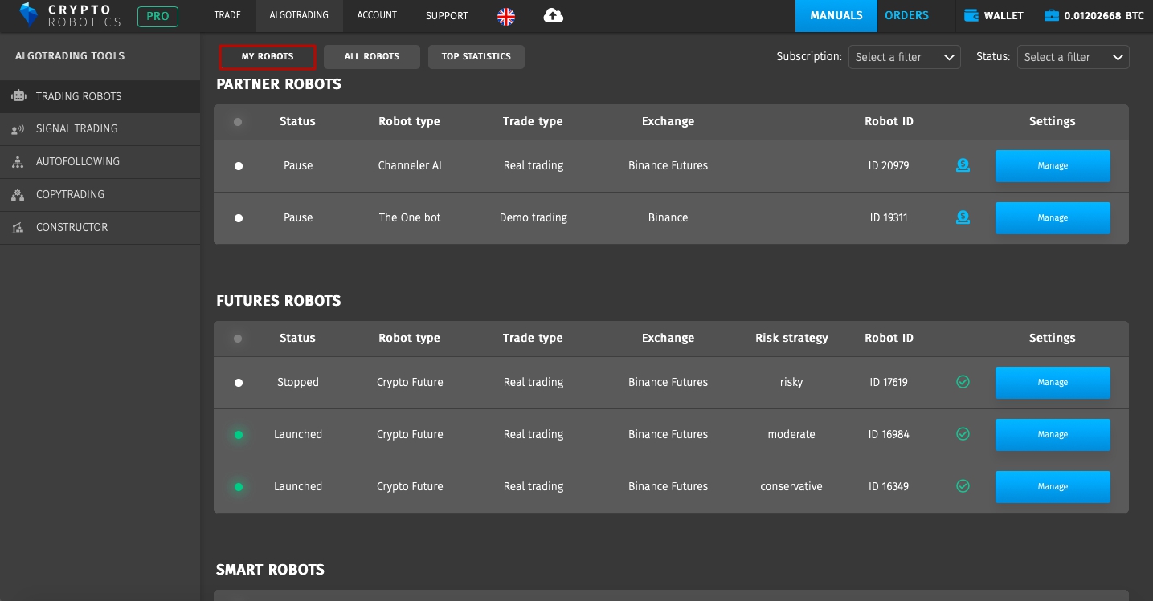Switch to MY ROBOTS tab
Image resolution: width=1153 pixels, height=601 pixels.
point(268,57)
